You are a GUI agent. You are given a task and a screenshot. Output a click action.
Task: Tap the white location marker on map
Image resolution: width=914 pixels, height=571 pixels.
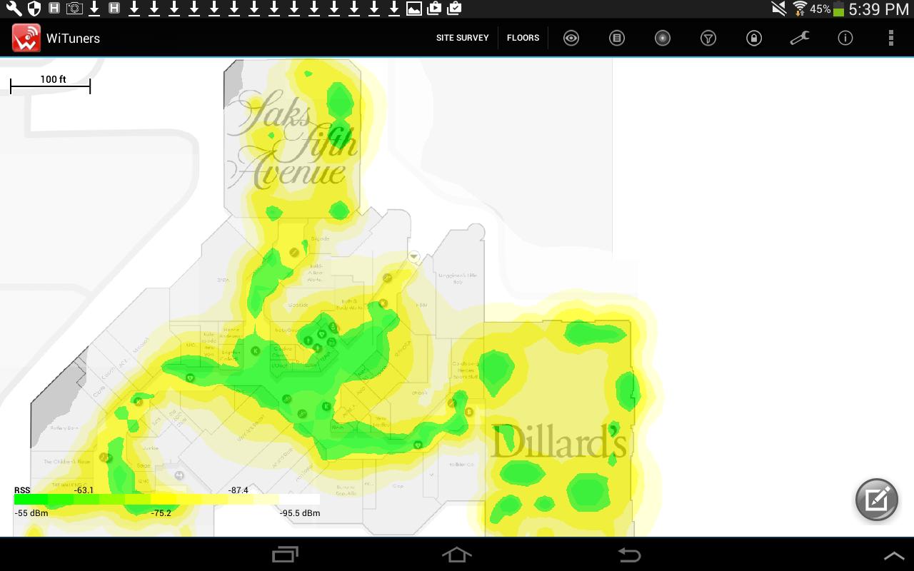(413, 256)
